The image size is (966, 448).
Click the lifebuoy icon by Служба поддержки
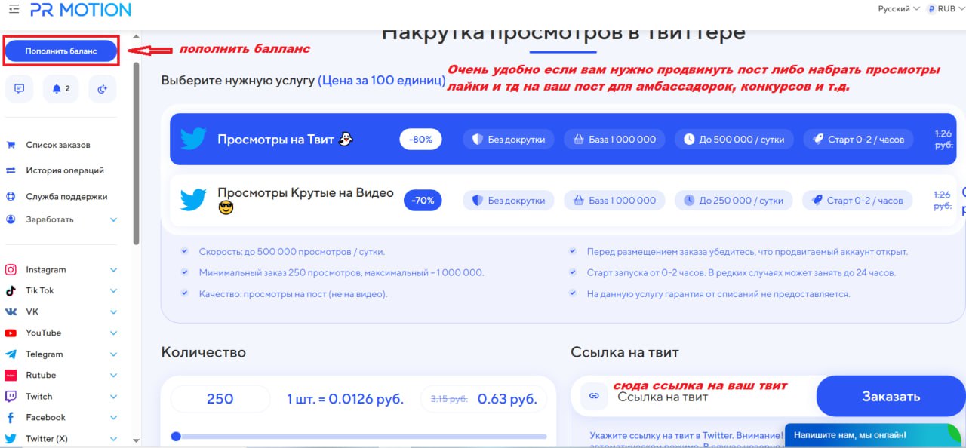11,196
